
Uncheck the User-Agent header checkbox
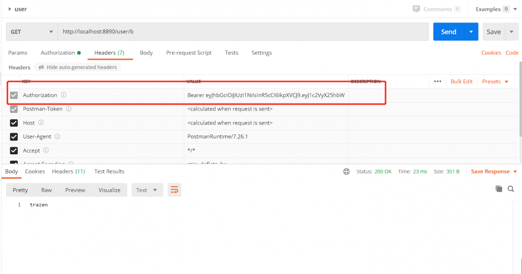14,136
